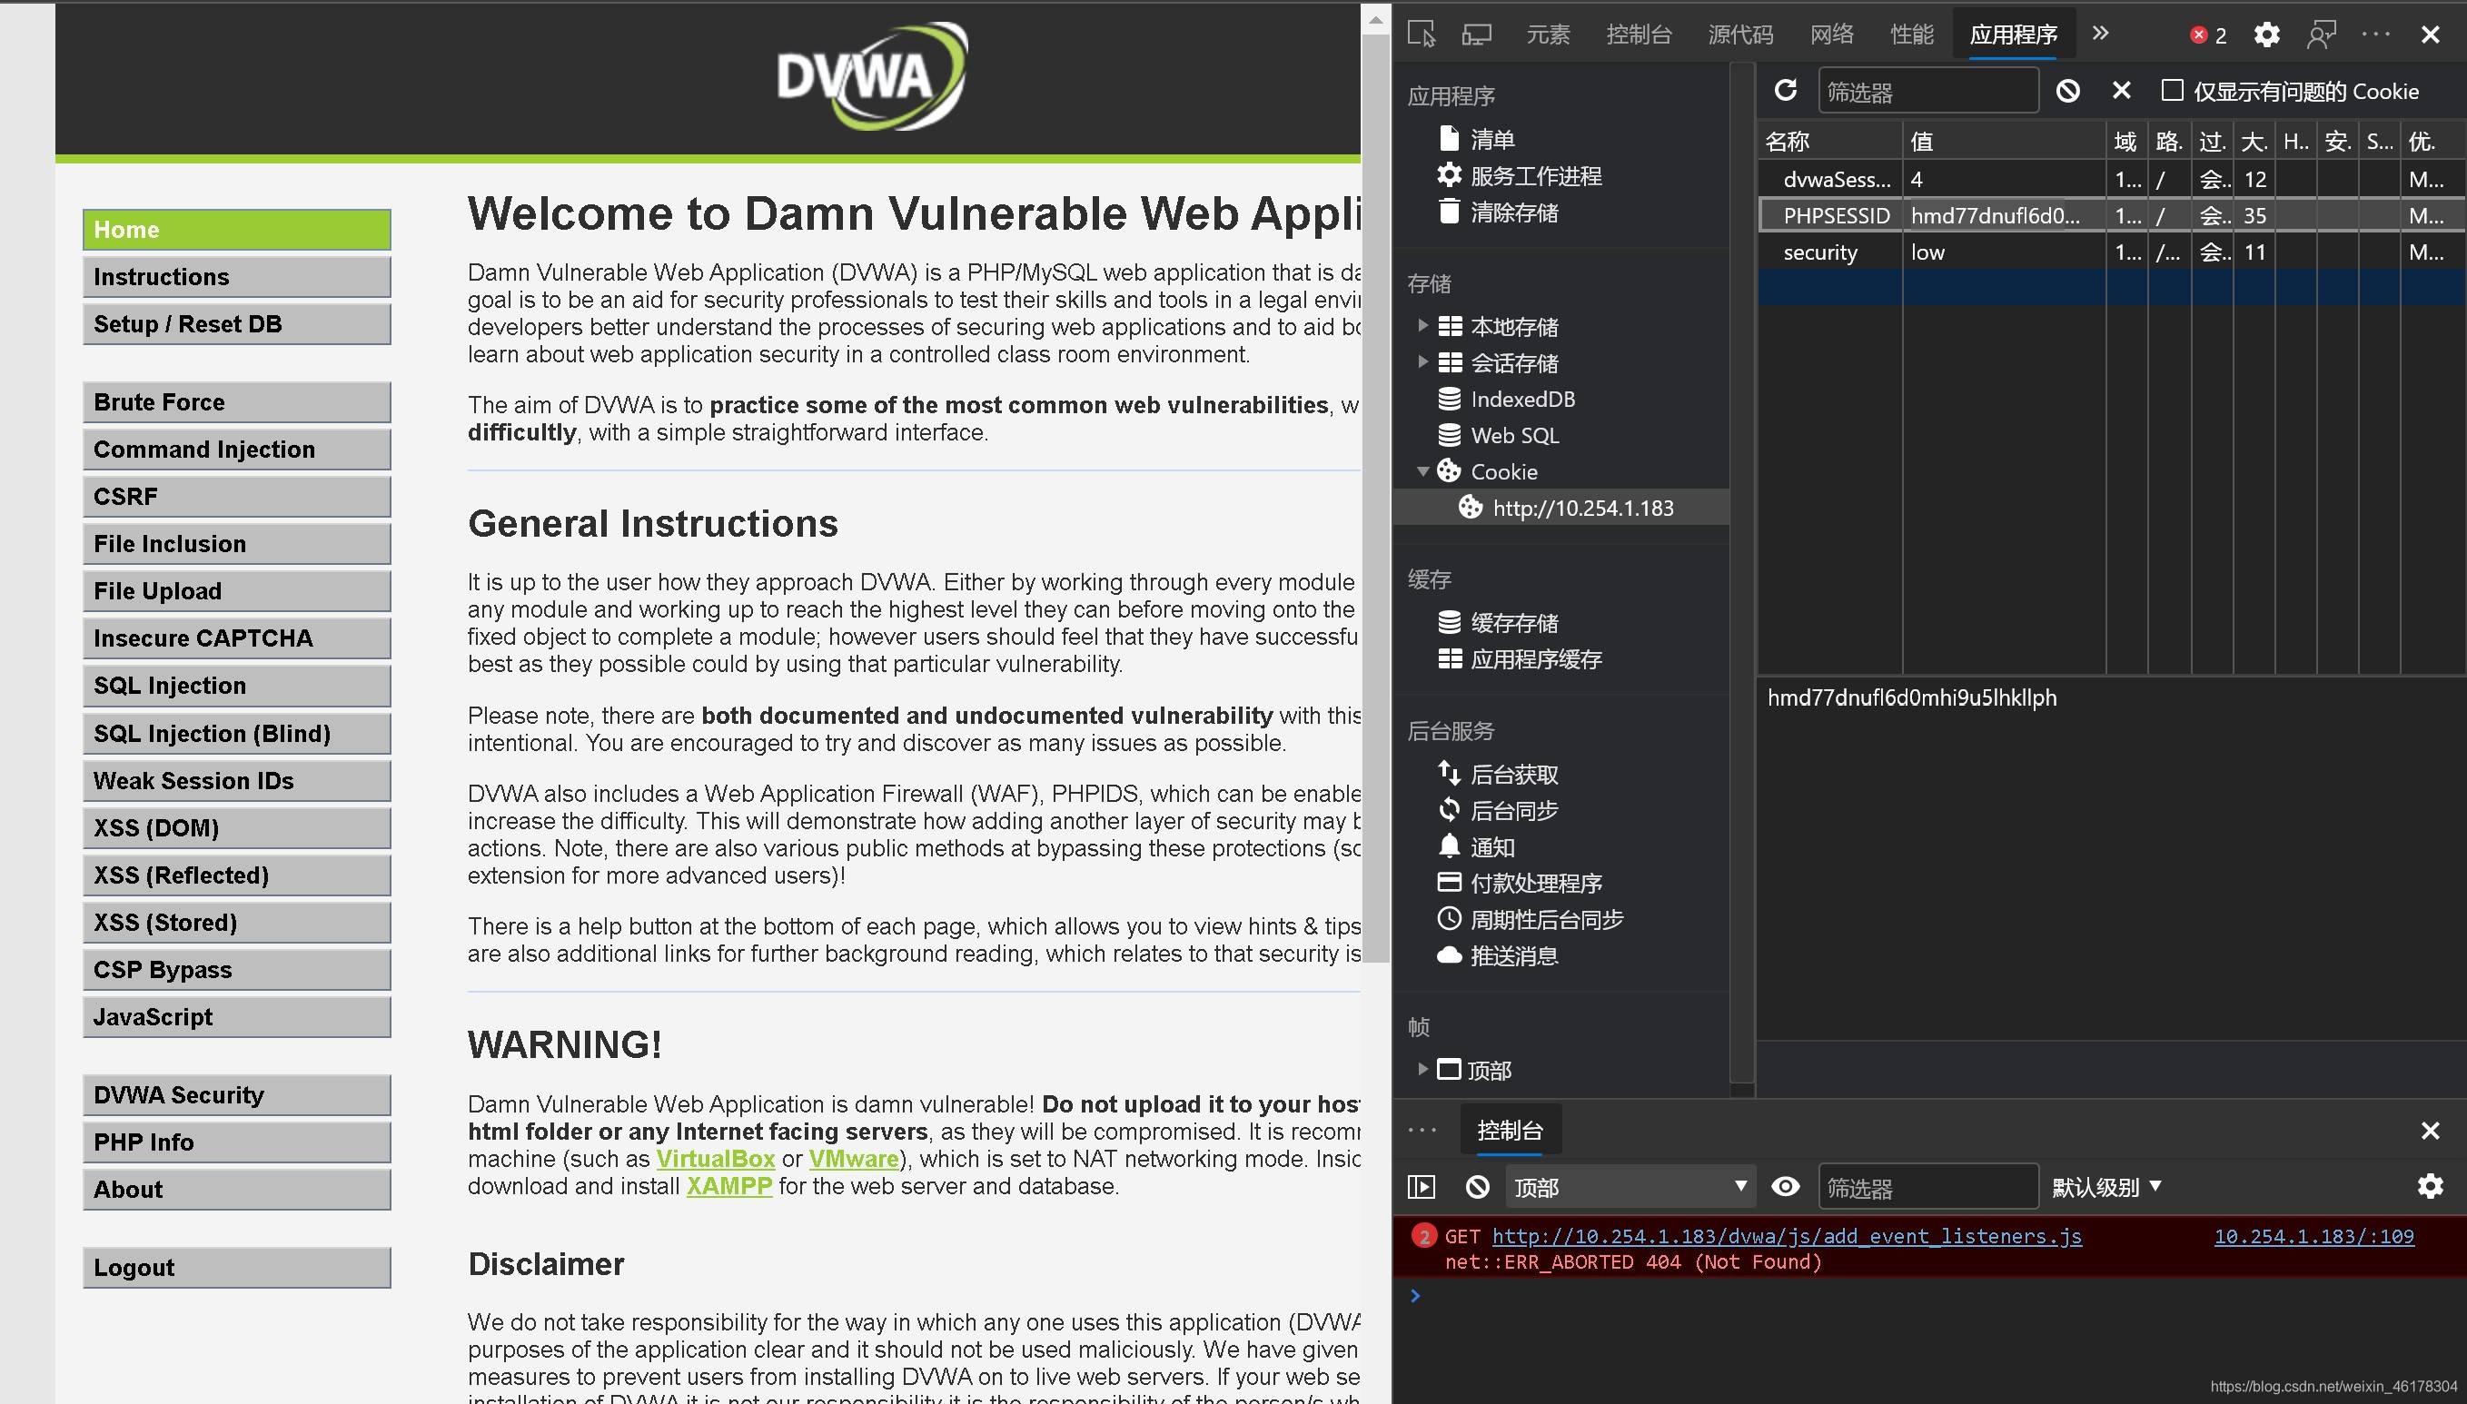Toggle device emulation icon in DevTools
Viewport: 2467px width, 1404px height.
tap(1477, 35)
